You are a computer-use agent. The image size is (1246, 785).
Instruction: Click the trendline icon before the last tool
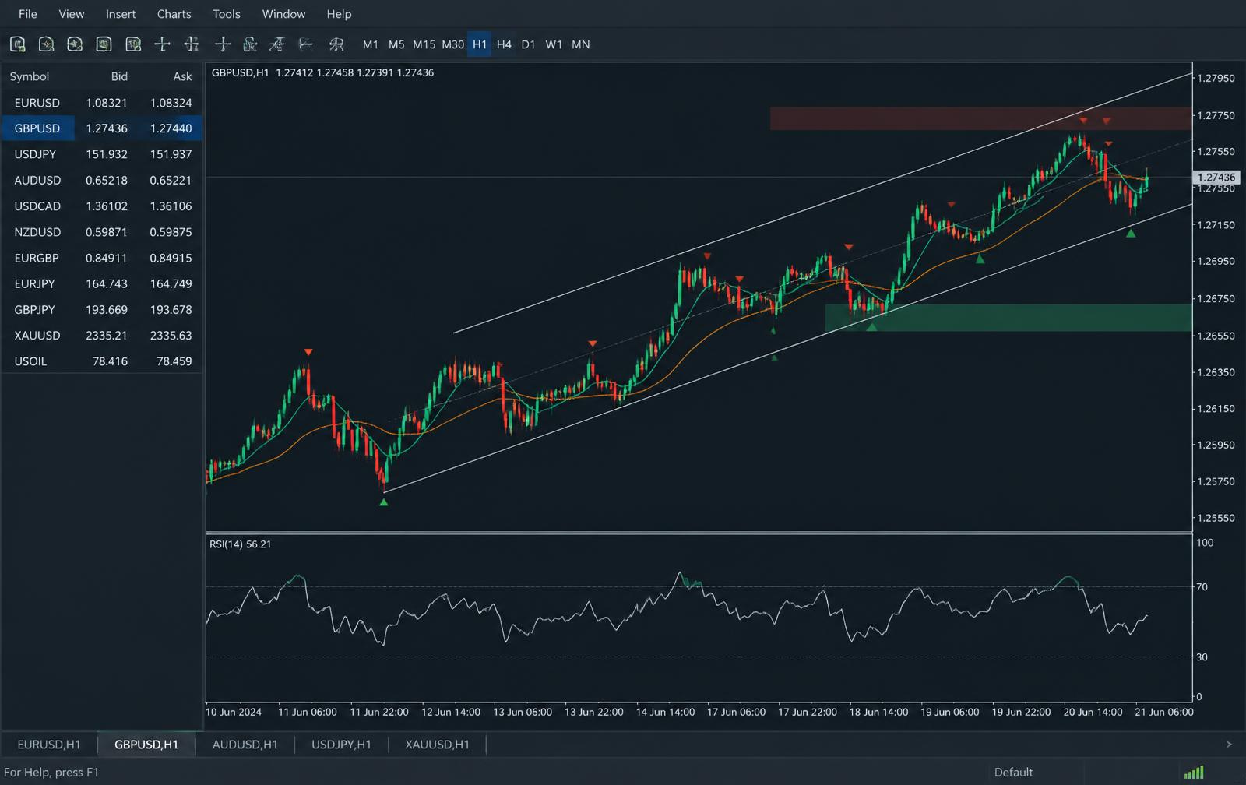(306, 44)
